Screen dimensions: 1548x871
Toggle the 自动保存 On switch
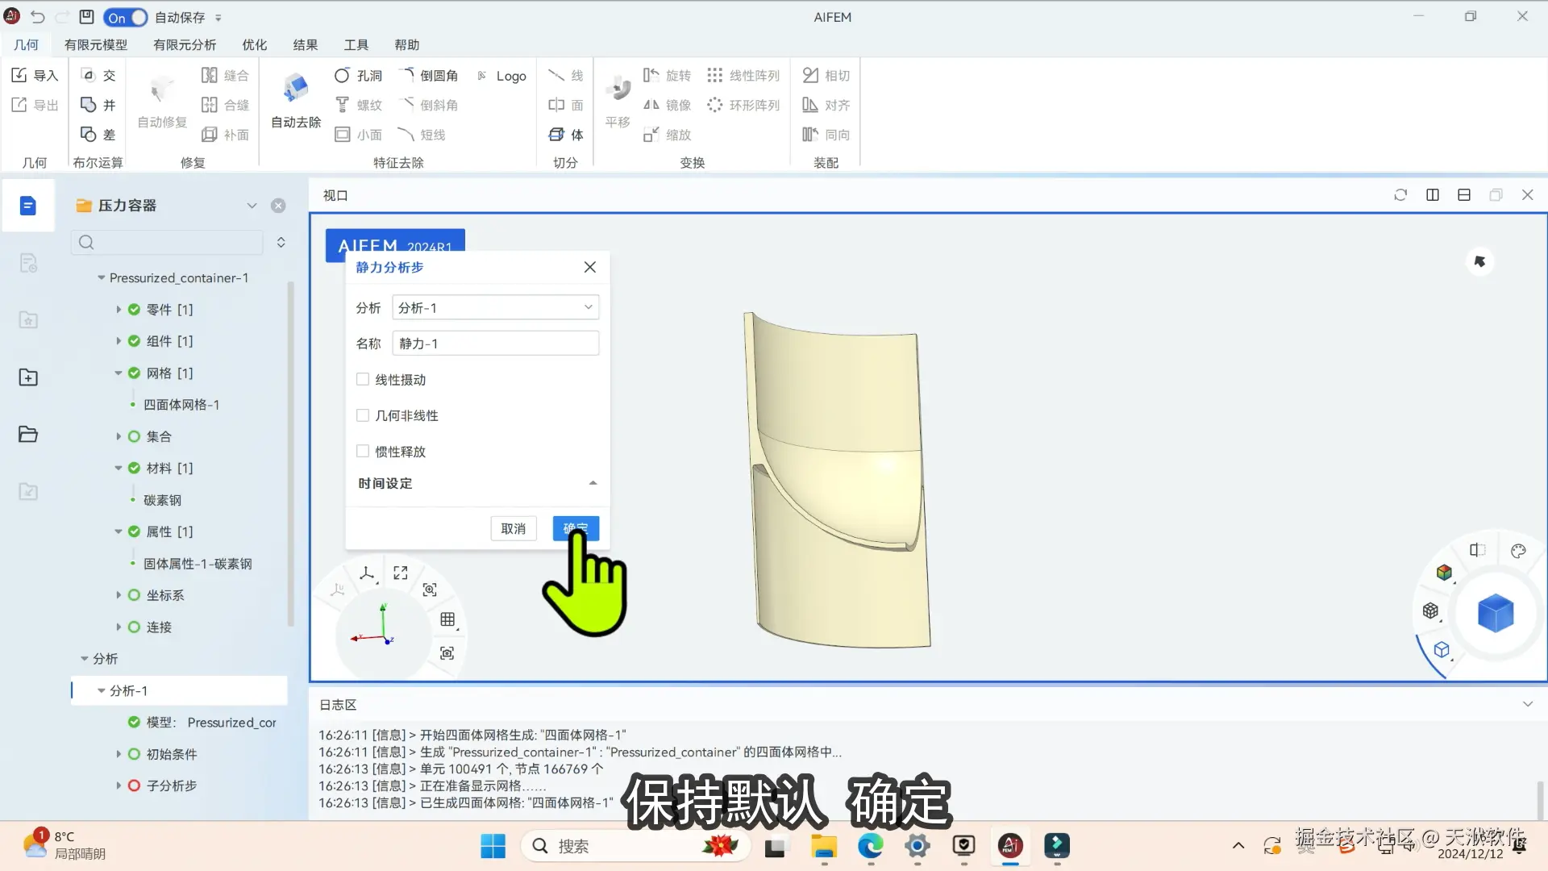point(126,17)
